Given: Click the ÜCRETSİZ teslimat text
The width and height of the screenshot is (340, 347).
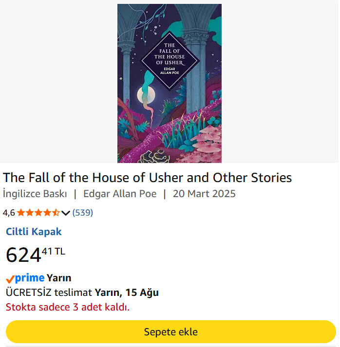Looking at the screenshot, I should pos(49,292).
